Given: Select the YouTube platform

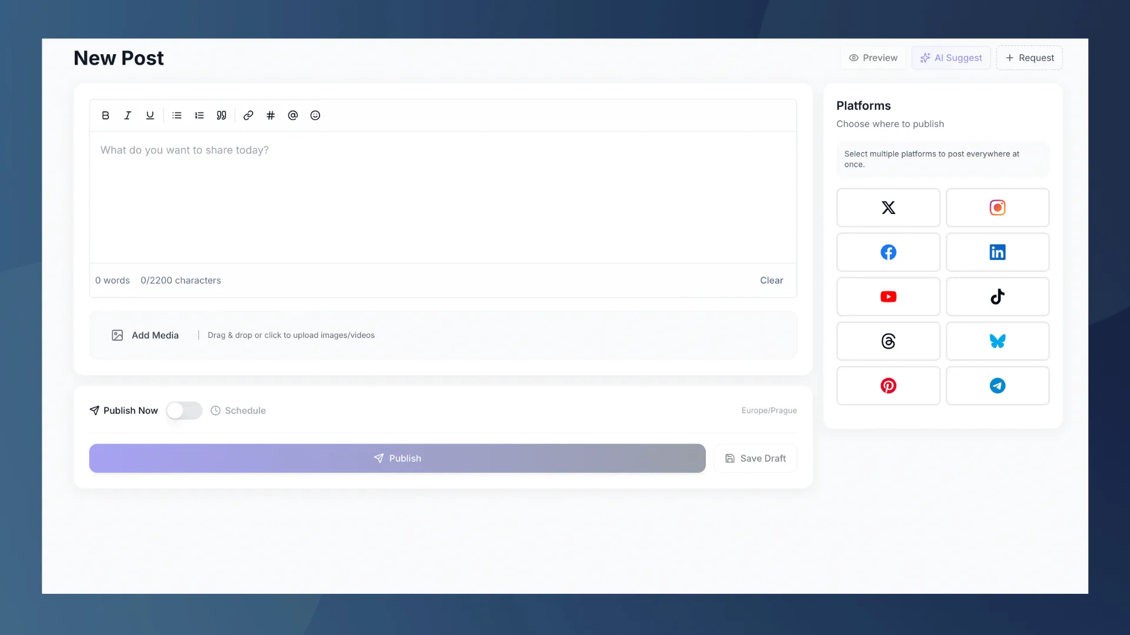Looking at the screenshot, I should (x=888, y=297).
